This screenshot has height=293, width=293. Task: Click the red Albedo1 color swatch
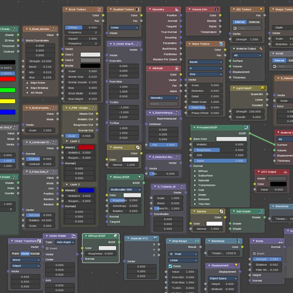pyautogui.click(x=86, y=147)
